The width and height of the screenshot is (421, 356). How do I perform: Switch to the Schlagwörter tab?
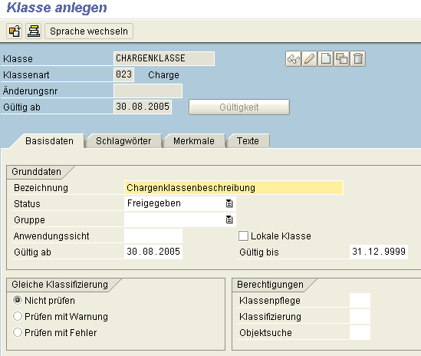tap(123, 141)
